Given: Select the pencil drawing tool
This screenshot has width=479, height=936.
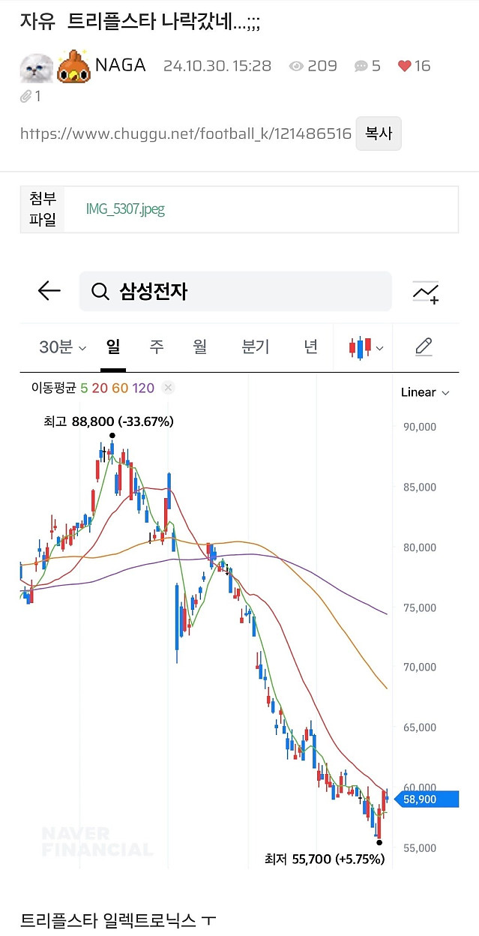Looking at the screenshot, I should point(424,347).
